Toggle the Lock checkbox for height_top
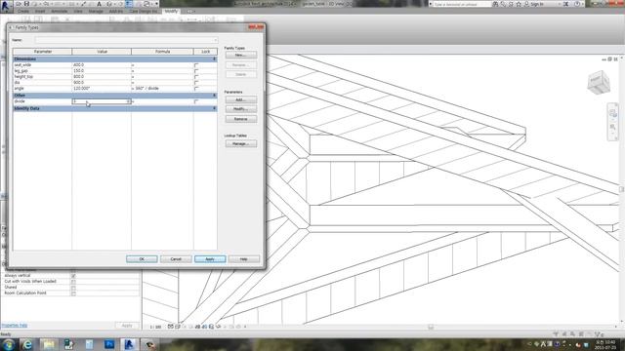 (196, 77)
